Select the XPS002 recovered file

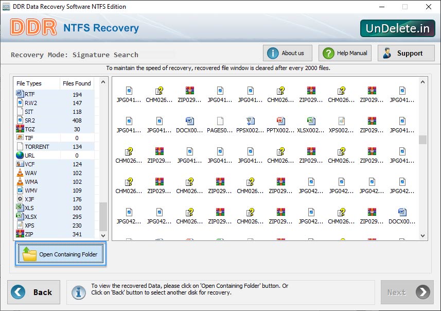tap(341, 125)
